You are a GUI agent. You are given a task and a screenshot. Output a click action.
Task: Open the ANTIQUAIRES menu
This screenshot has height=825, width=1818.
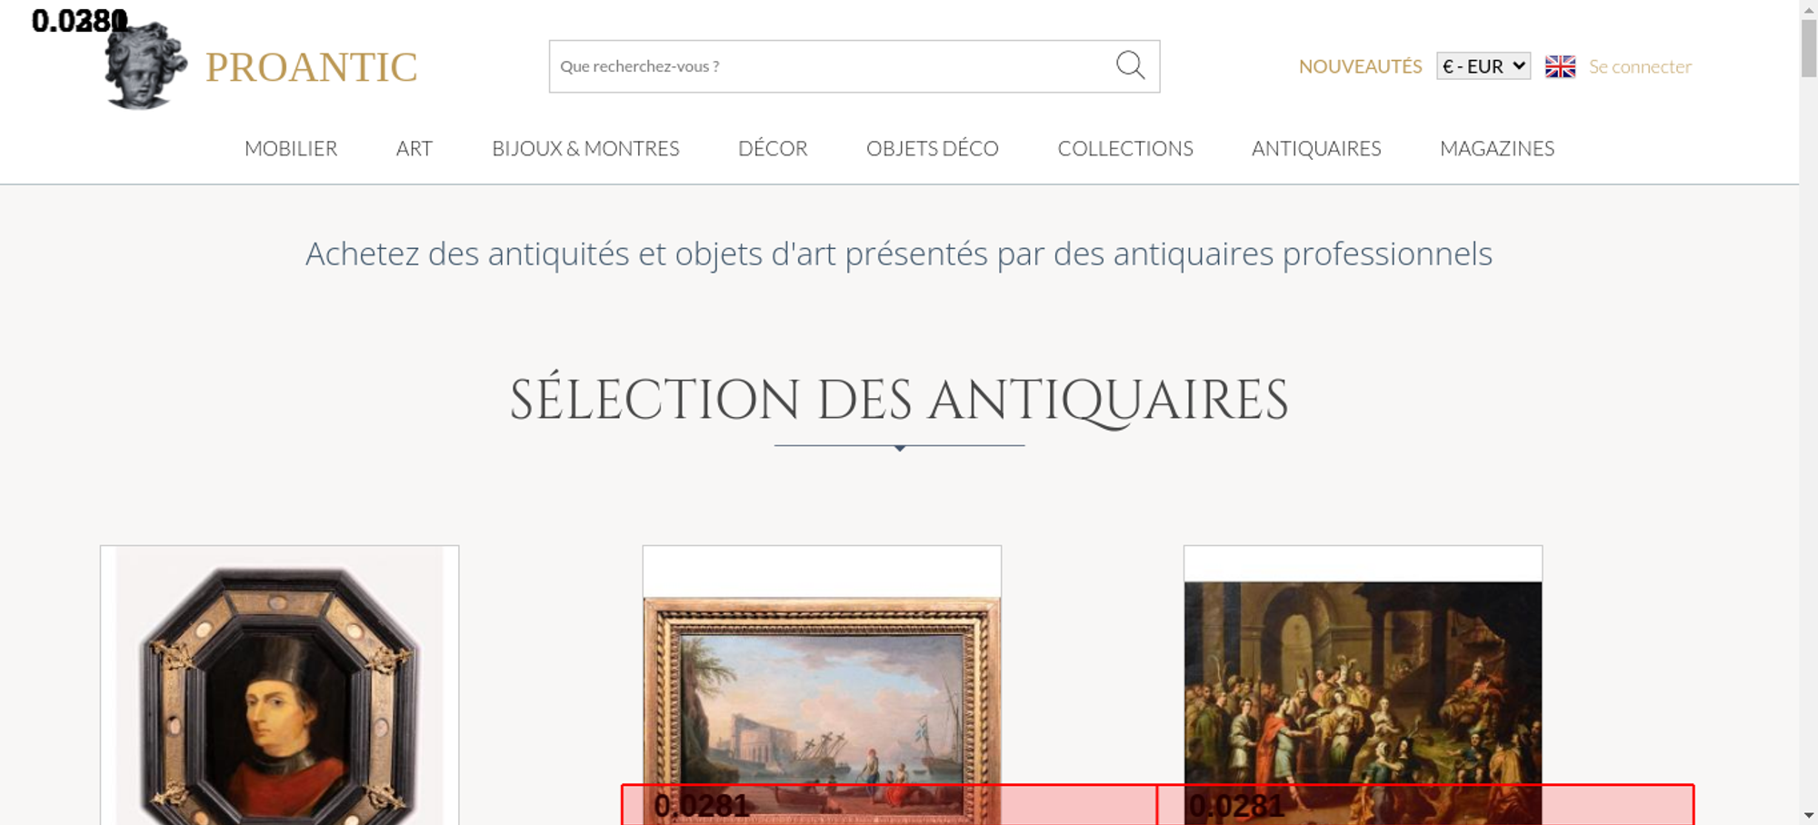[x=1316, y=148]
